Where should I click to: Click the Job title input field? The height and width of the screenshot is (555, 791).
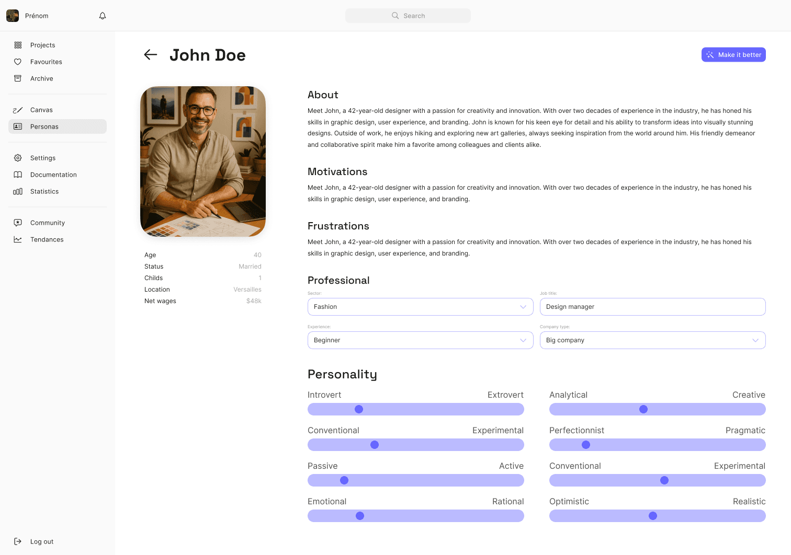click(653, 307)
